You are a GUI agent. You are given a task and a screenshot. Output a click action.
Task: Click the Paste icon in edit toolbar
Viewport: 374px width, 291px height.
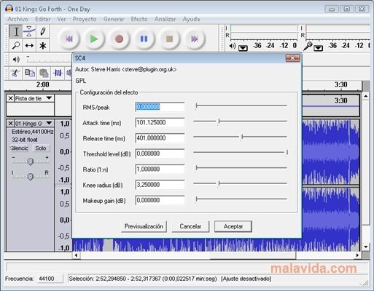click(44, 73)
